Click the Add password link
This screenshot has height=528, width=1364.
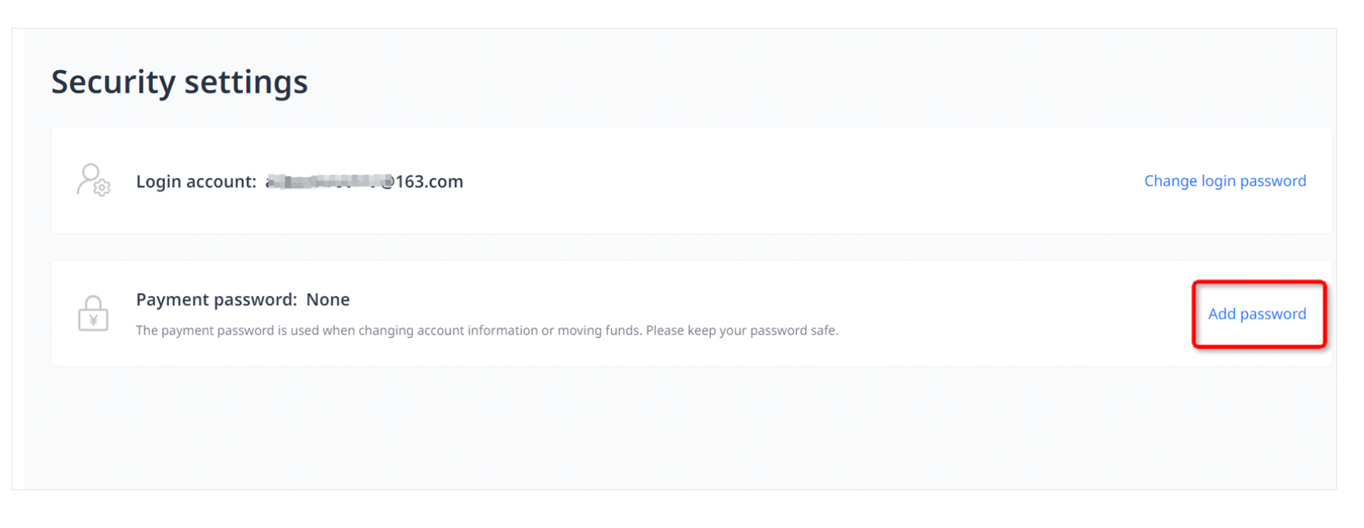pyautogui.click(x=1256, y=314)
